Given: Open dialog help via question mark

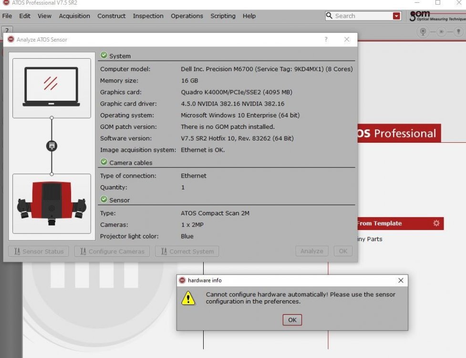Looking at the screenshot, I should coord(326,40).
